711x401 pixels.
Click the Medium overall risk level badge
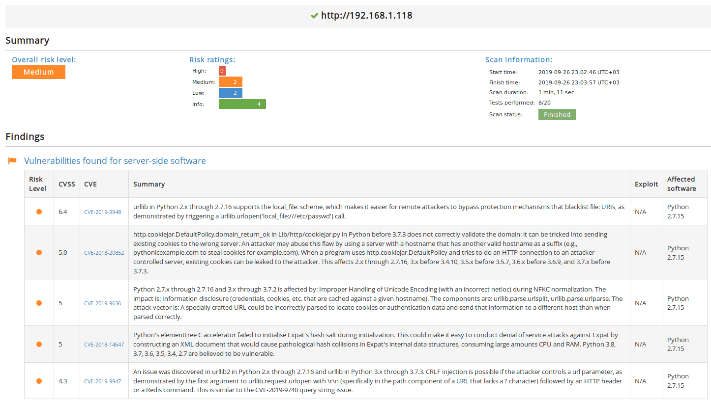38,72
